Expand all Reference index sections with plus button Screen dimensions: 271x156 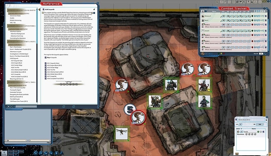8,107
